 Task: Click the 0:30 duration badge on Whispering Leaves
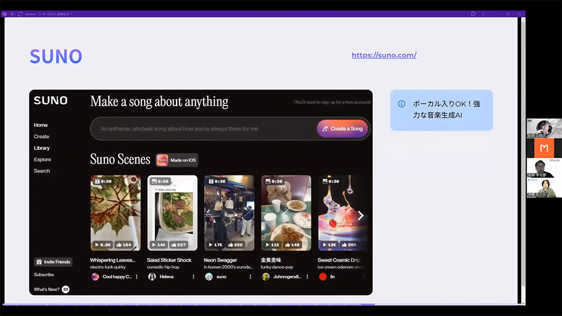tap(103, 181)
